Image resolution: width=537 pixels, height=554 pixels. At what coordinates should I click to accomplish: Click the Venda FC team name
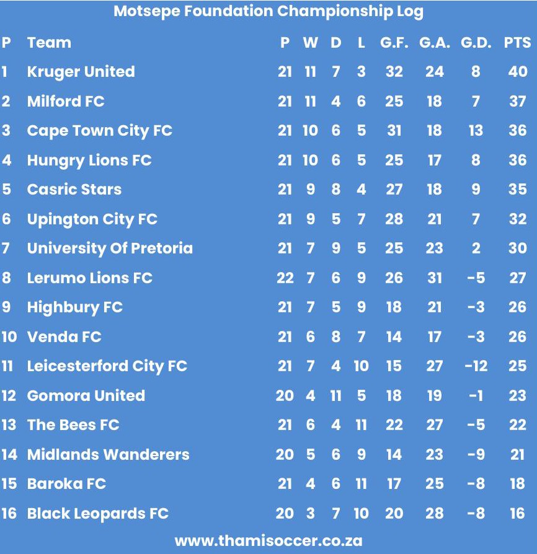64,337
